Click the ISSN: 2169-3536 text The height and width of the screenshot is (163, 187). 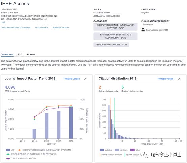coord(9,9)
